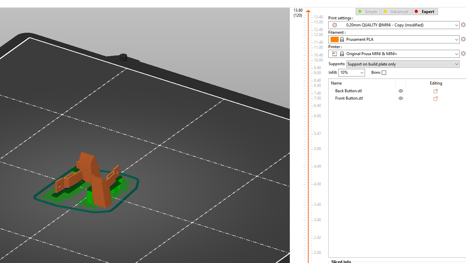Click the "Print settings :" label
This screenshot has width=466, height=263.
(341, 18)
